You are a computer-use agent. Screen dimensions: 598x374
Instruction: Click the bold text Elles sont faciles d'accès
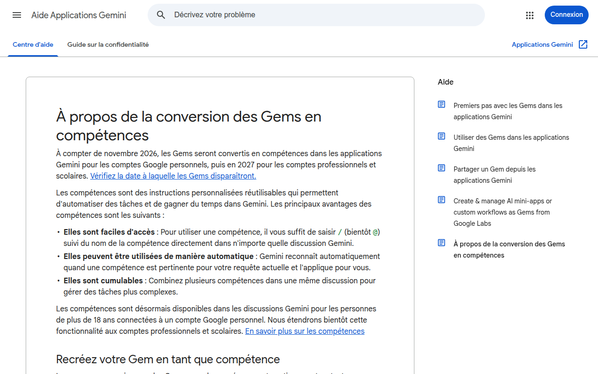click(109, 232)
